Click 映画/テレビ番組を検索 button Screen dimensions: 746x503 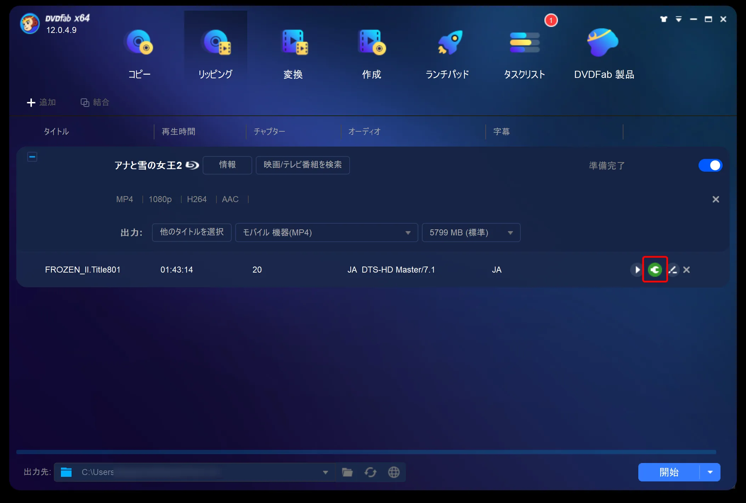pyautogui.click(x=303, y=165)
